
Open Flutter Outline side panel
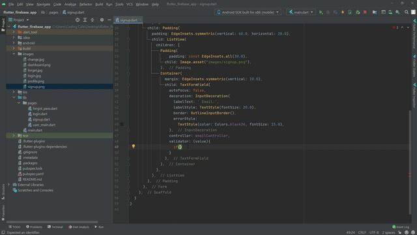[414, 66]
